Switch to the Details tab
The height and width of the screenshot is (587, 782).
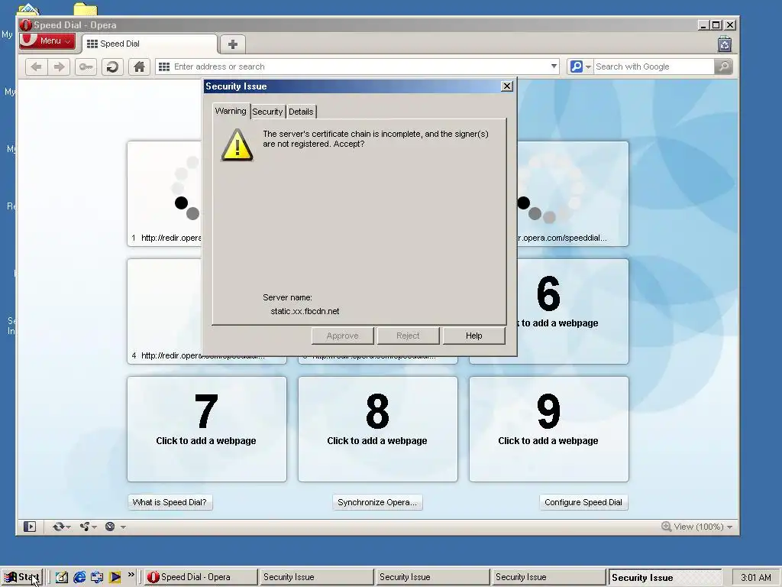pos(301,112)
